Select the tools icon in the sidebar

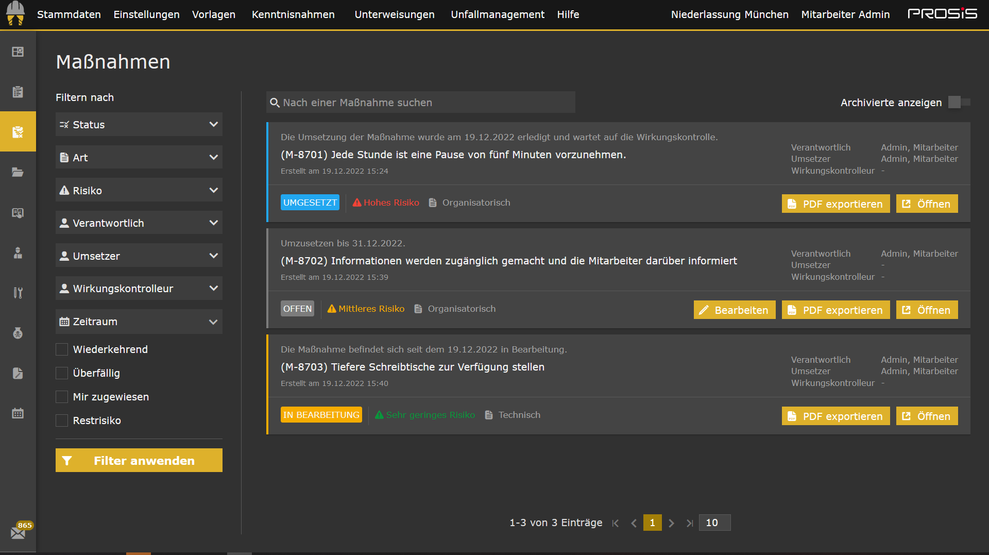pyautogui.click(x=18, y=293)
